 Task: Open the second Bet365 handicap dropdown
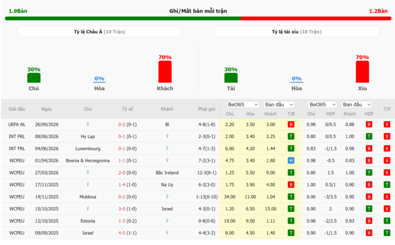(x=322, y=105)
